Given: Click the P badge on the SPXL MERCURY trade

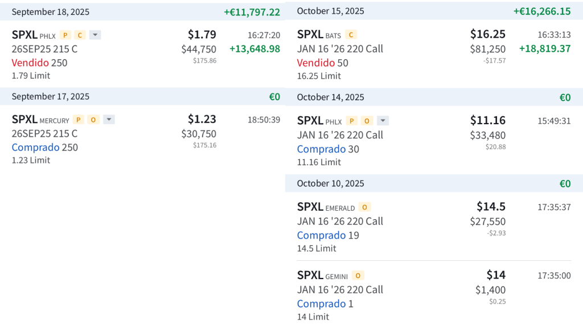Looking at the screenshot, I should point(79,120).
